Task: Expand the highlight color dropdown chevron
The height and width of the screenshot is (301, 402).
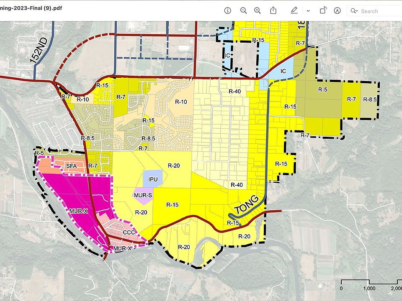Action: pos(308,11)
